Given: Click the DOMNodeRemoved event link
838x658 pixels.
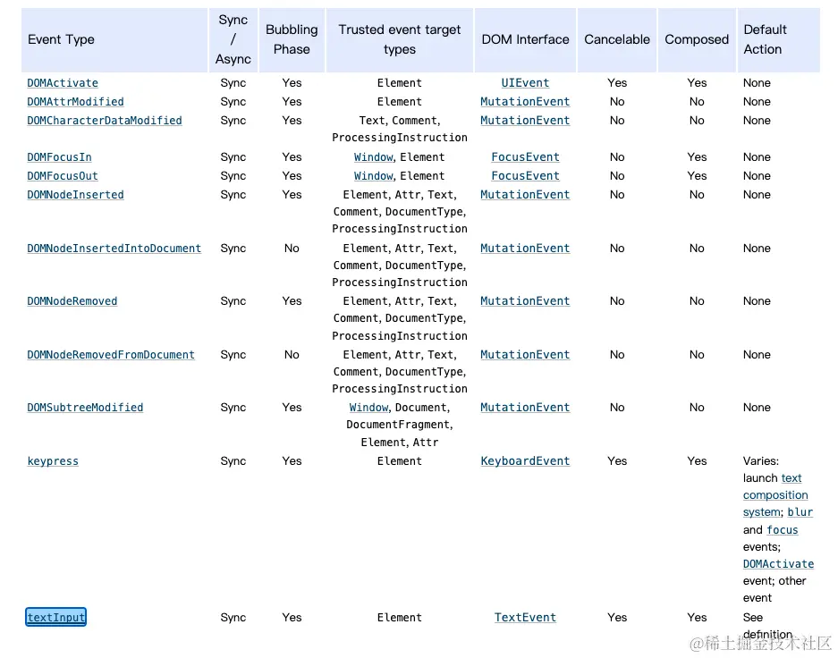Looking at the screenshot, I should [x=72, y=301].
